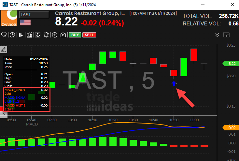Click the blue up arrow signal marker
Screen dimensions: 239x161
174,84
